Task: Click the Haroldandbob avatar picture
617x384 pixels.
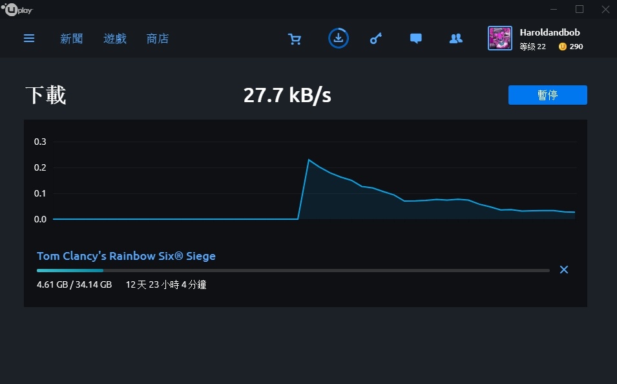Action: [500, 38]
